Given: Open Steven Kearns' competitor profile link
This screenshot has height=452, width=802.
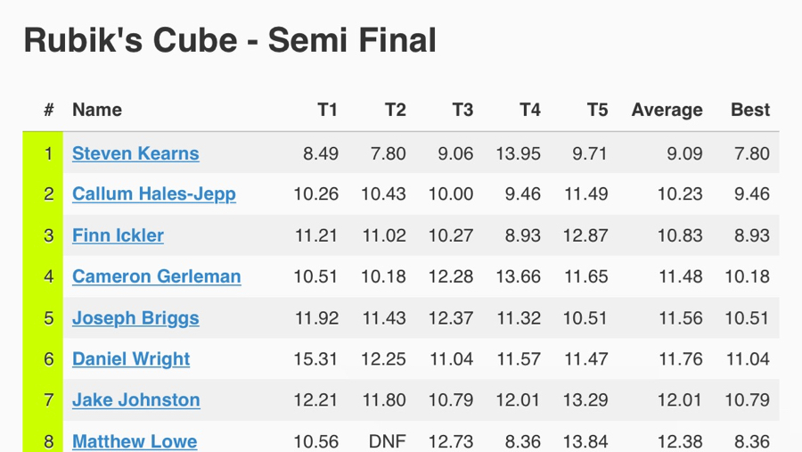Looking at the screenshot, I should (x=135, y=153).
